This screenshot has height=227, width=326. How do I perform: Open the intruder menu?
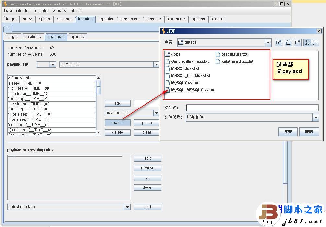(x=23, y=11)
